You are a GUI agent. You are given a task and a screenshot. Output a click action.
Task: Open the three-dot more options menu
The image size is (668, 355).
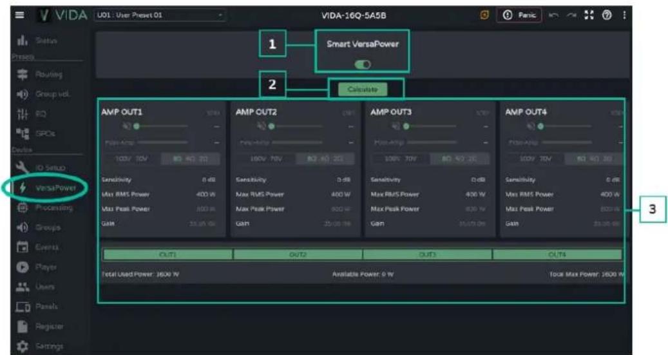click(624, 15)
